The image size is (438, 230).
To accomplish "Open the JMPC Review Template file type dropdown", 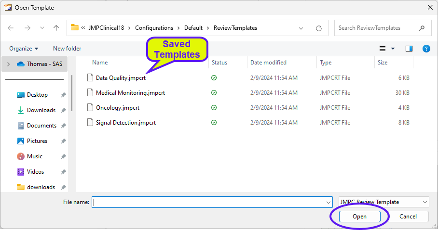I will 383,202.
